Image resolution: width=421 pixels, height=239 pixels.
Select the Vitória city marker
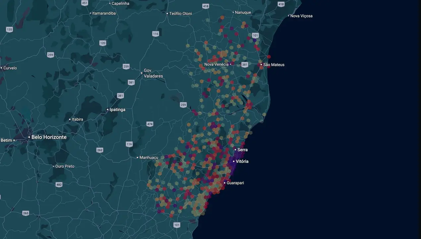click(x=234, y=161)
